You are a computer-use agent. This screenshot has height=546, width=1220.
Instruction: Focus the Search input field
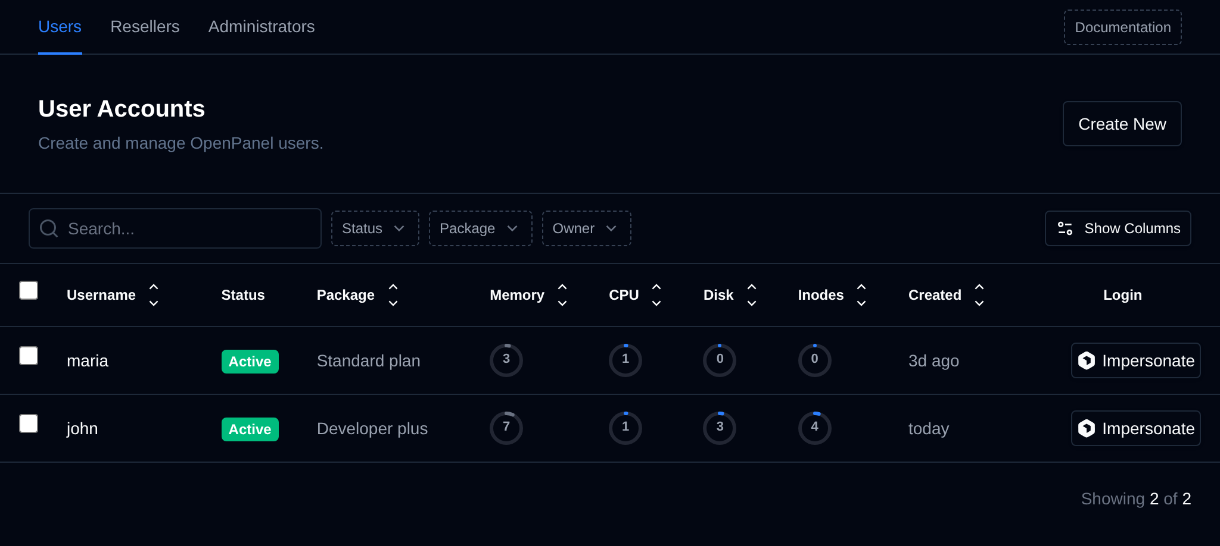[x=175, y=228]
